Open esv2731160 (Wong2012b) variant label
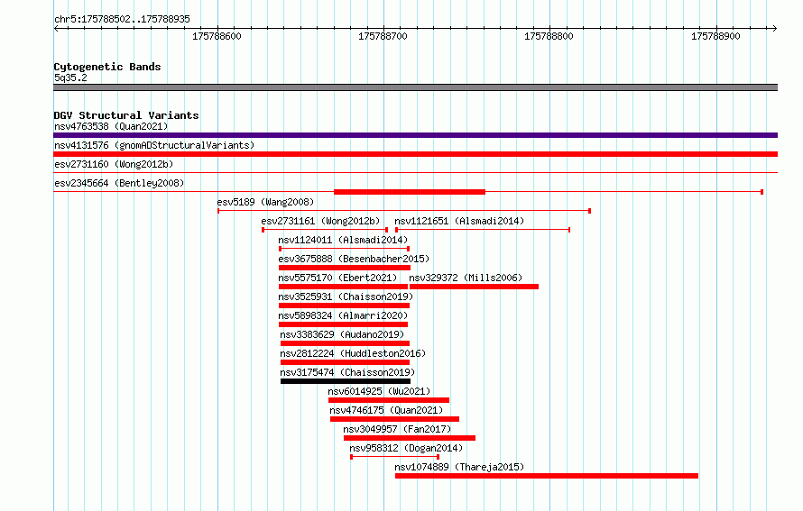 (x=114, y=164)
